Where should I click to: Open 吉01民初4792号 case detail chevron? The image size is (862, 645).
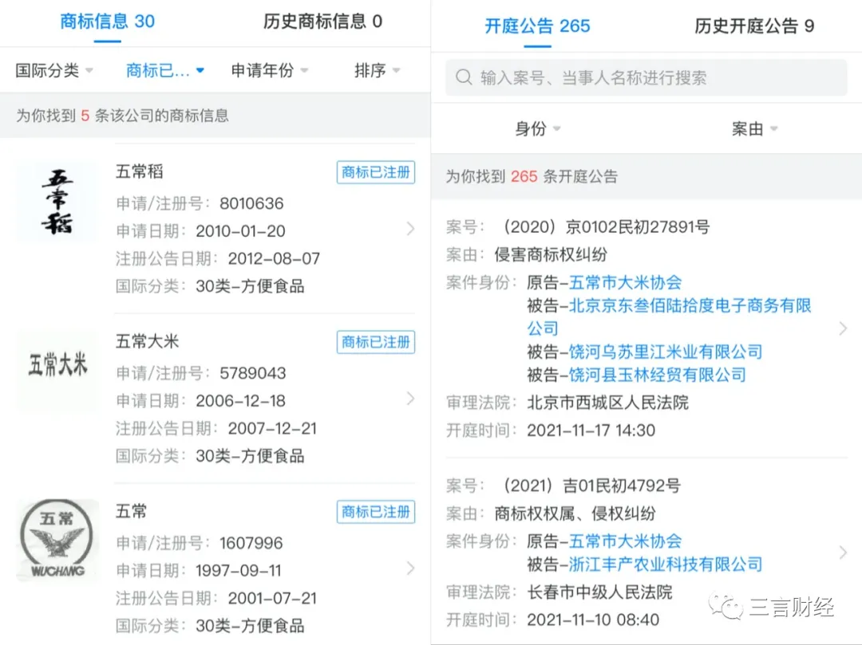(843, 553)
